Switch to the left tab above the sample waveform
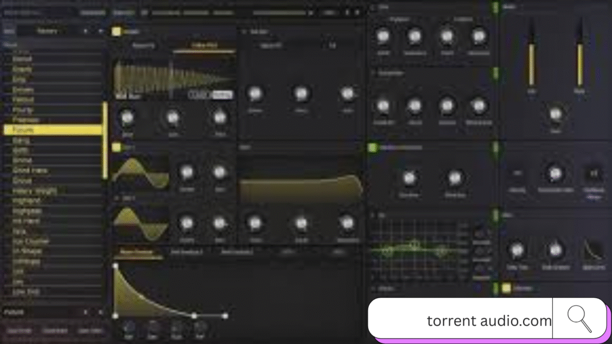The width and height of the screenshot is (612, 344). [x=143, y=45]
